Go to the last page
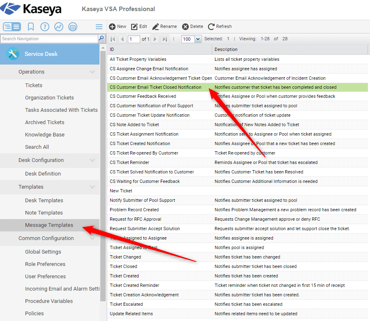Viewport: 370px width, 321px height. [x=165, y=39]
